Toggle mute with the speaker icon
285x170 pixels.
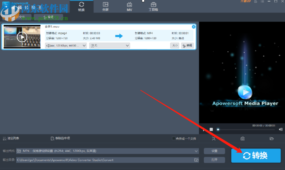[280, 129]
